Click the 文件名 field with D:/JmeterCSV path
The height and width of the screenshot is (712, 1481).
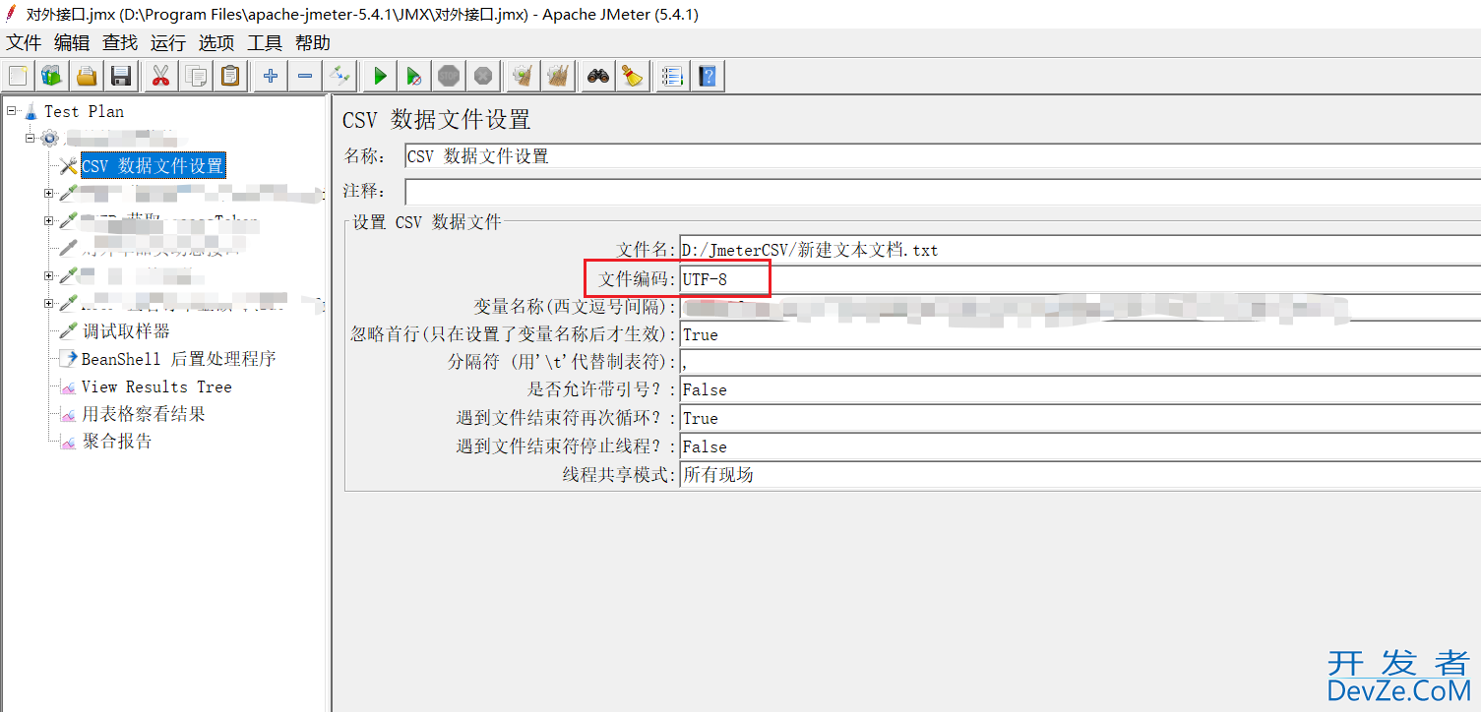click(1080, 250)
